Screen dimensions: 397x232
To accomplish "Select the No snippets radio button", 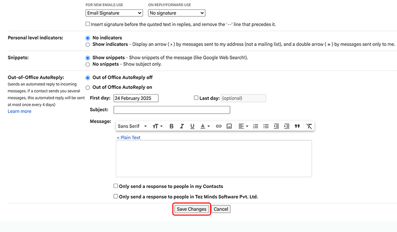I will point(88,64).
